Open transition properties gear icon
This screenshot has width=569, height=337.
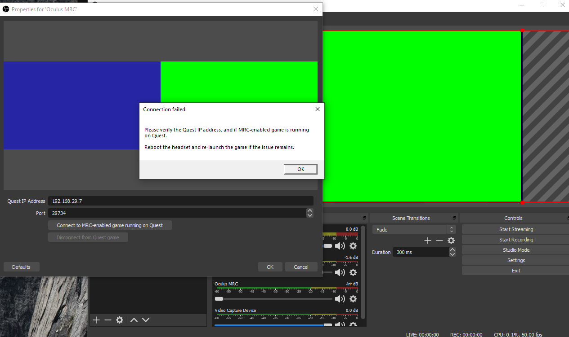451,241
